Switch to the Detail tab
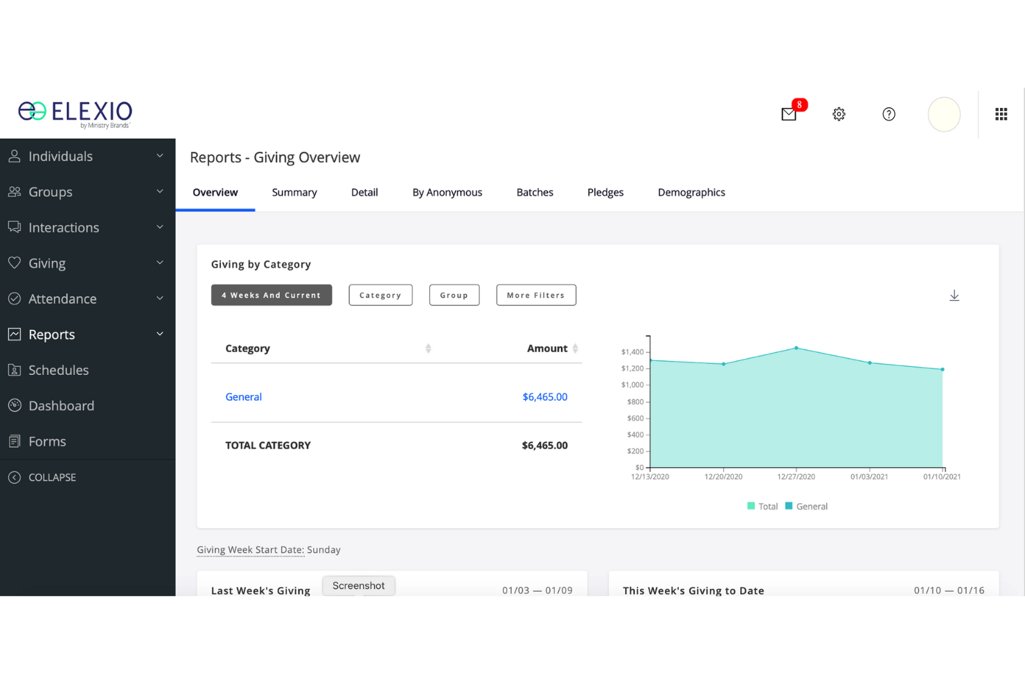Viewport: 1025px width, 684px height. coord(364,193)
